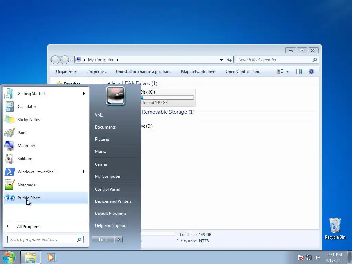Viewport: 352px width, 264px height.
Task: Open Pictures library link
Action: [102, 139]
